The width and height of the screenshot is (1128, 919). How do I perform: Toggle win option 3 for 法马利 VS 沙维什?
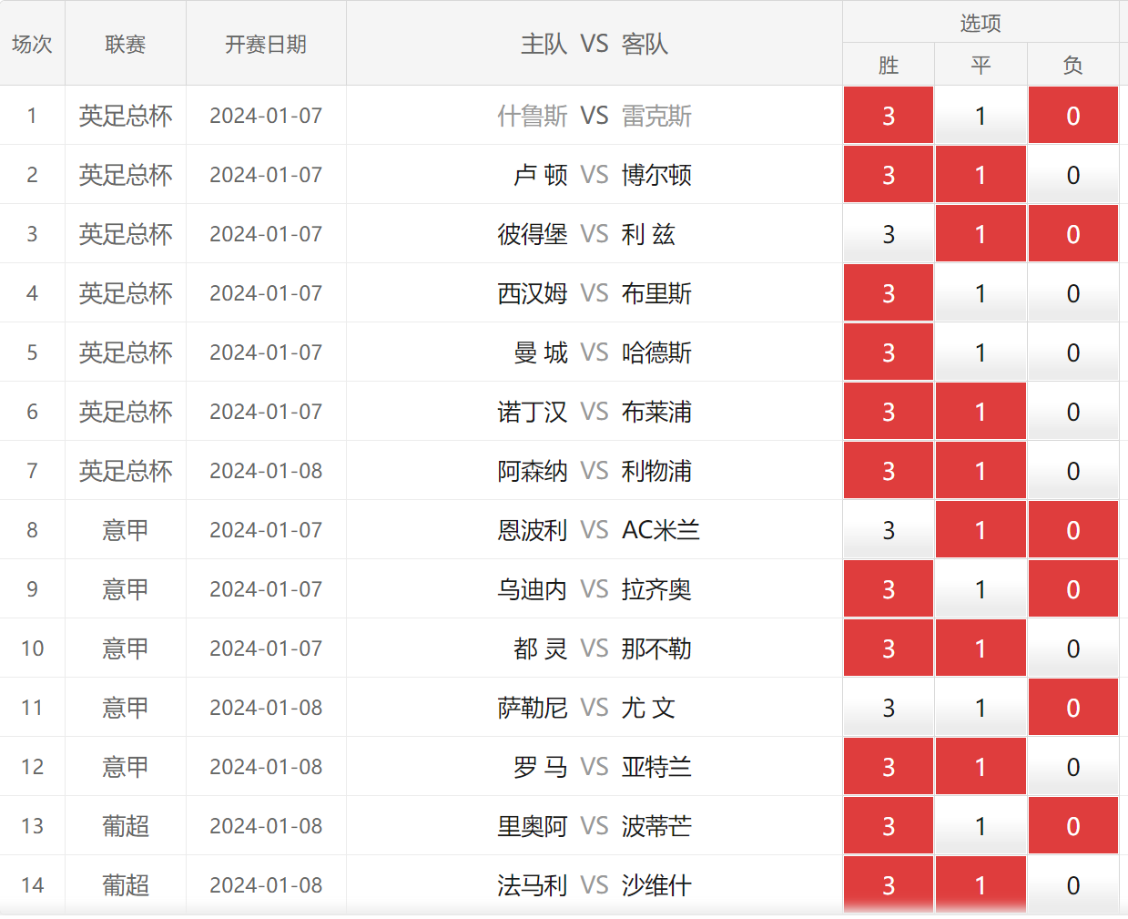click(889, 885)
